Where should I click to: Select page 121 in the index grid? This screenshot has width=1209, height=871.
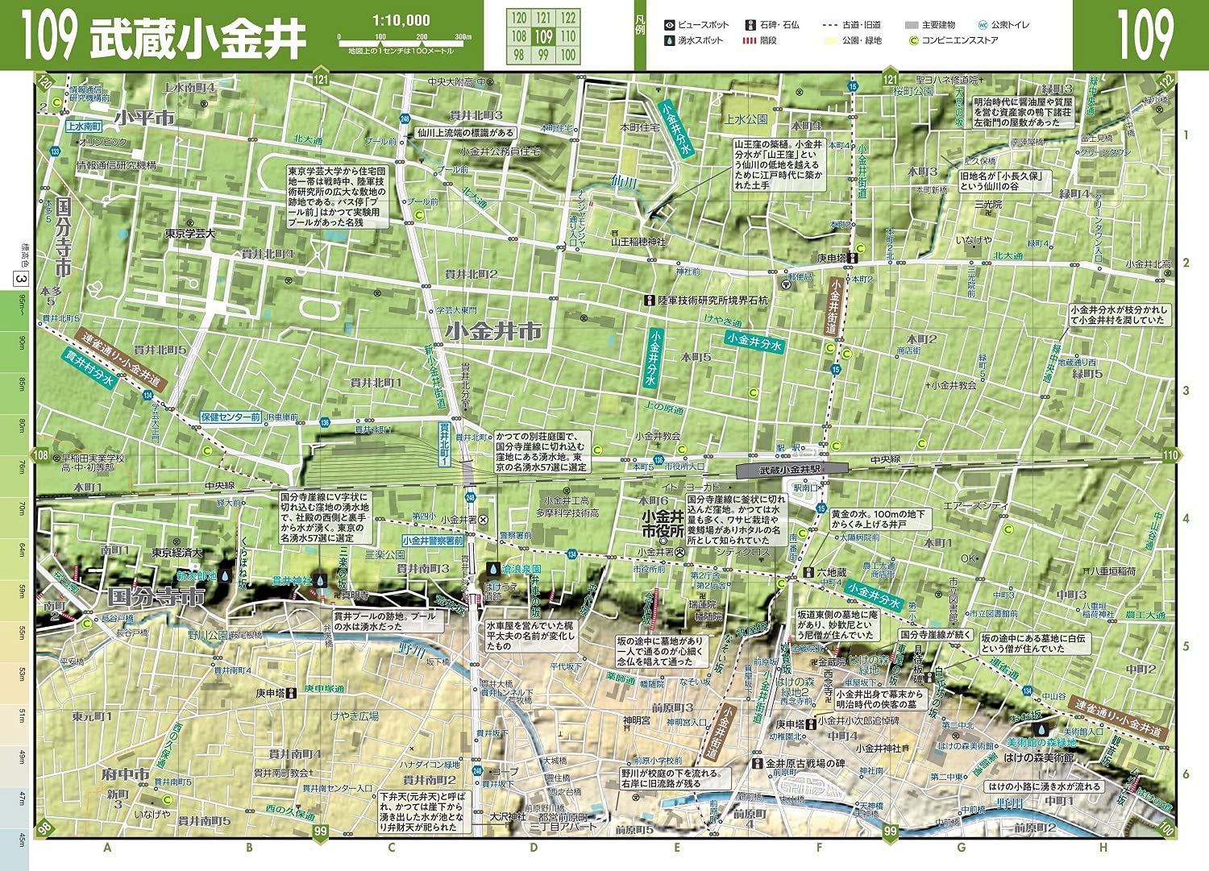(544, 18)
